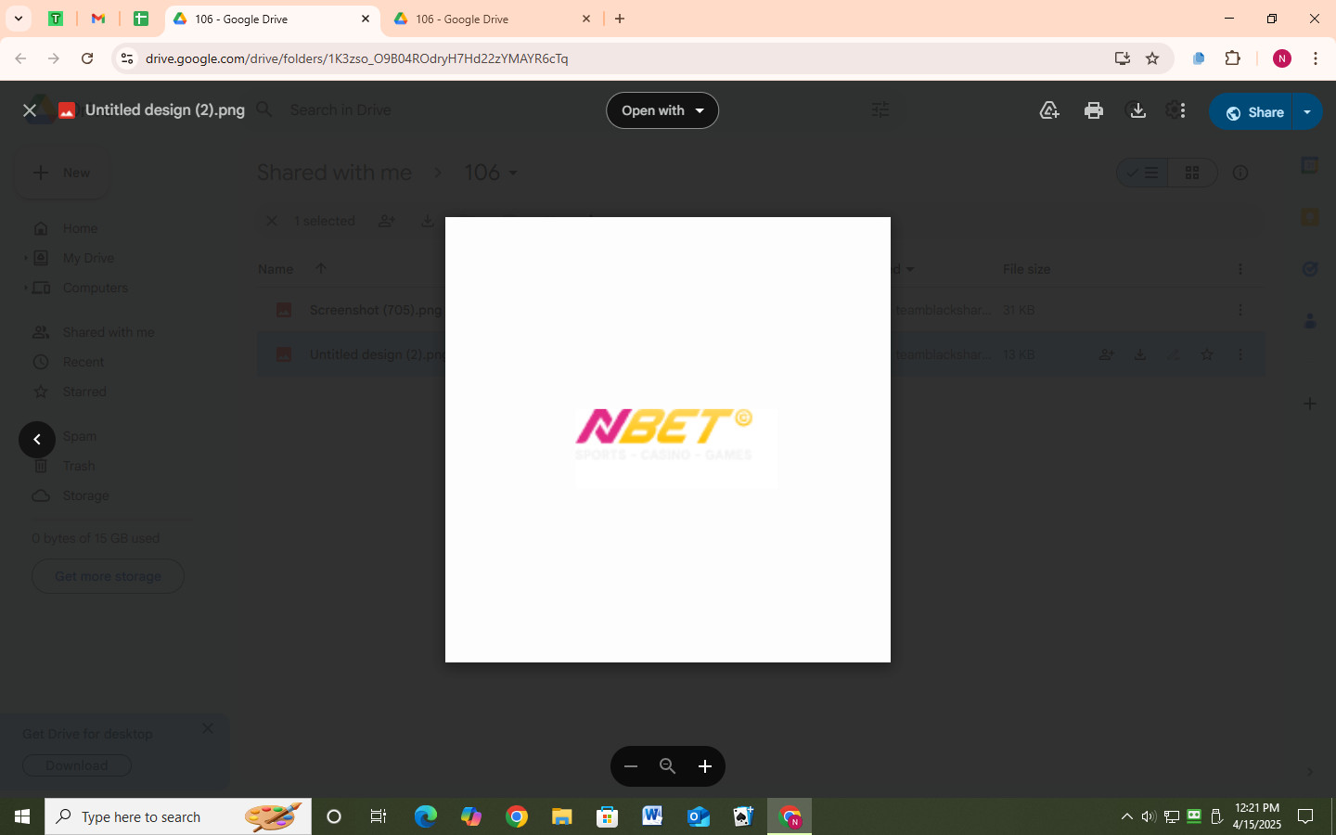Screen dimensions: 1336x835
Task: Click the browser address bar URL
Action: [x=357, y=58]
